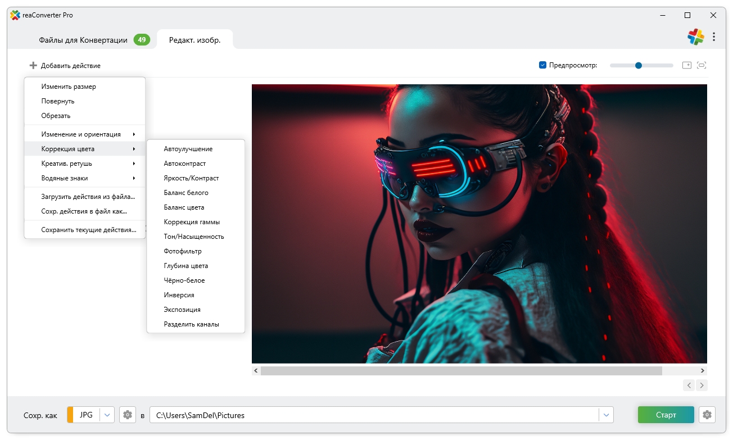Click the fit-to-window preview icon
Screen dimensions: 733x440
(702, 65)
